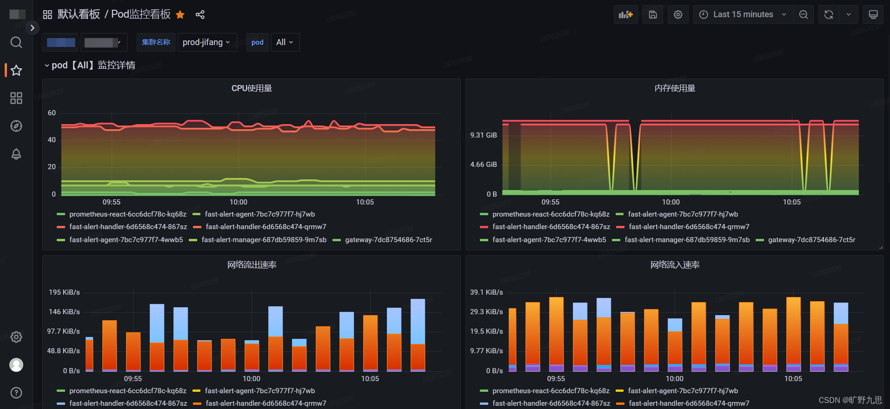
Task: Open Explore compass icon in sidebar
Action: [x=16, y=126]
